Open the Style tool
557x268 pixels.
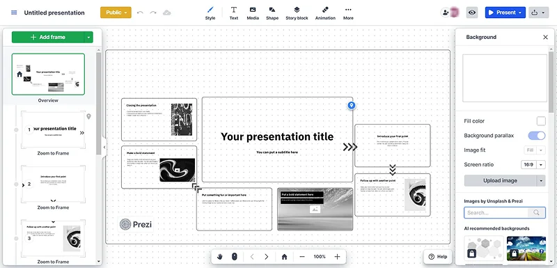pyautogui.click(x=210, y=13)
